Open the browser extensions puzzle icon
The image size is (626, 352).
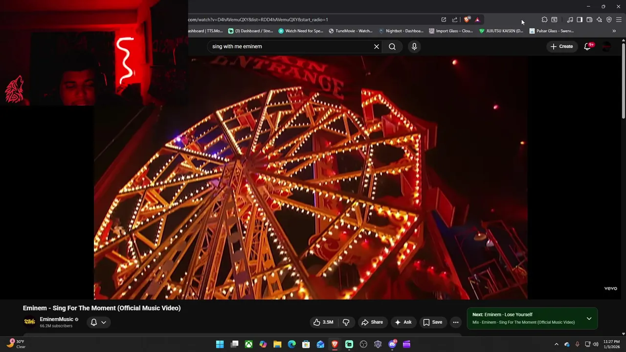pos(544,20)
